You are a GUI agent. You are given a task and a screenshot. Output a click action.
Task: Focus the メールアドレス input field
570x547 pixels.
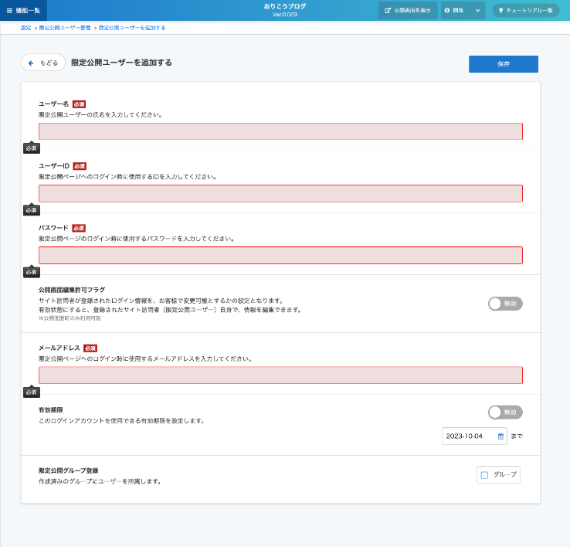(x=280, y=375)
